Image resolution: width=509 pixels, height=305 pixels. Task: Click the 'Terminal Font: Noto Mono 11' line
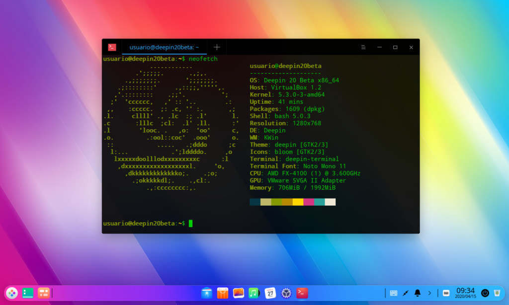coord(298,166)
